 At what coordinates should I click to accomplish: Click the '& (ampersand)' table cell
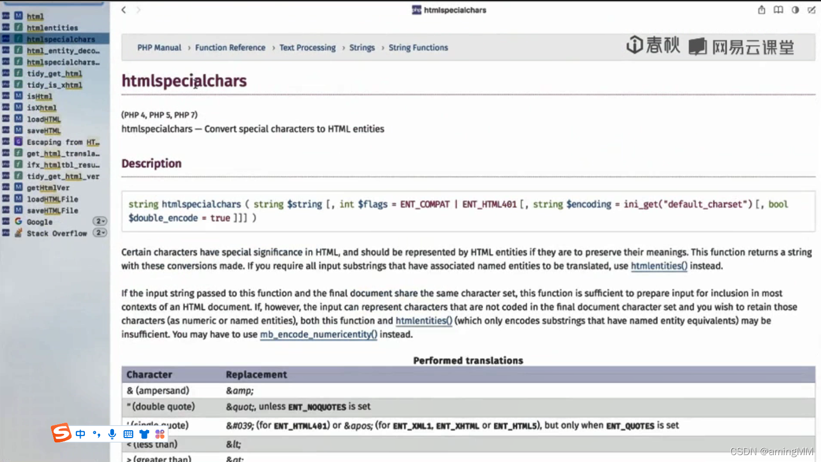pos(158,390)
